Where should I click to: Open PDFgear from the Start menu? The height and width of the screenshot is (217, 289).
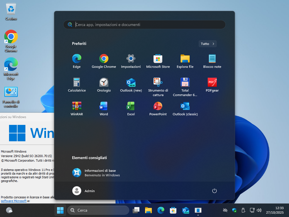(x=212, y=85)
